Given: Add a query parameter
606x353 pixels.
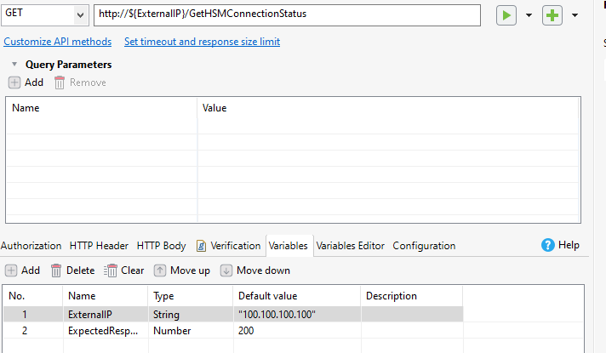Looking at the screenshot, I should pyautogui.click(x=26, y=83).
